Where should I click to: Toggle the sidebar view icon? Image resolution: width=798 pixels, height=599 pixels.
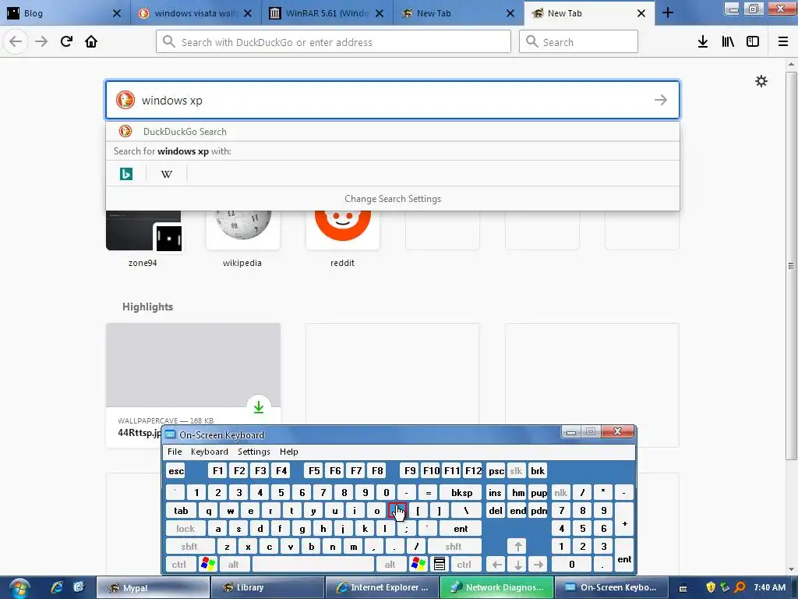(753, 41)
